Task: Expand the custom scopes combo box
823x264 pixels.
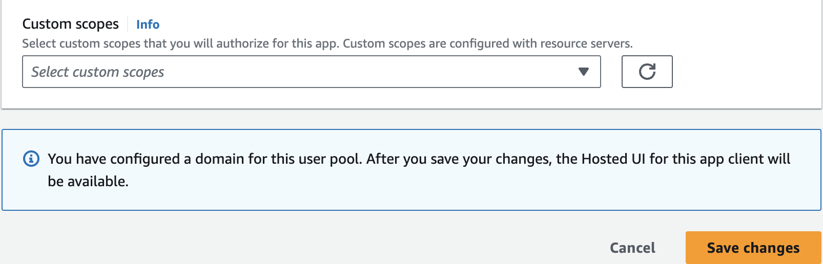Action: 312,72
